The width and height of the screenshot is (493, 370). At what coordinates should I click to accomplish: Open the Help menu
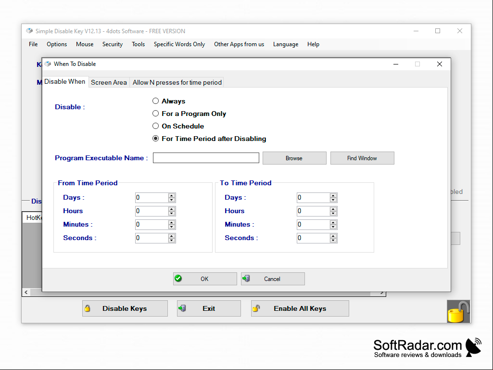click(313, 44)
